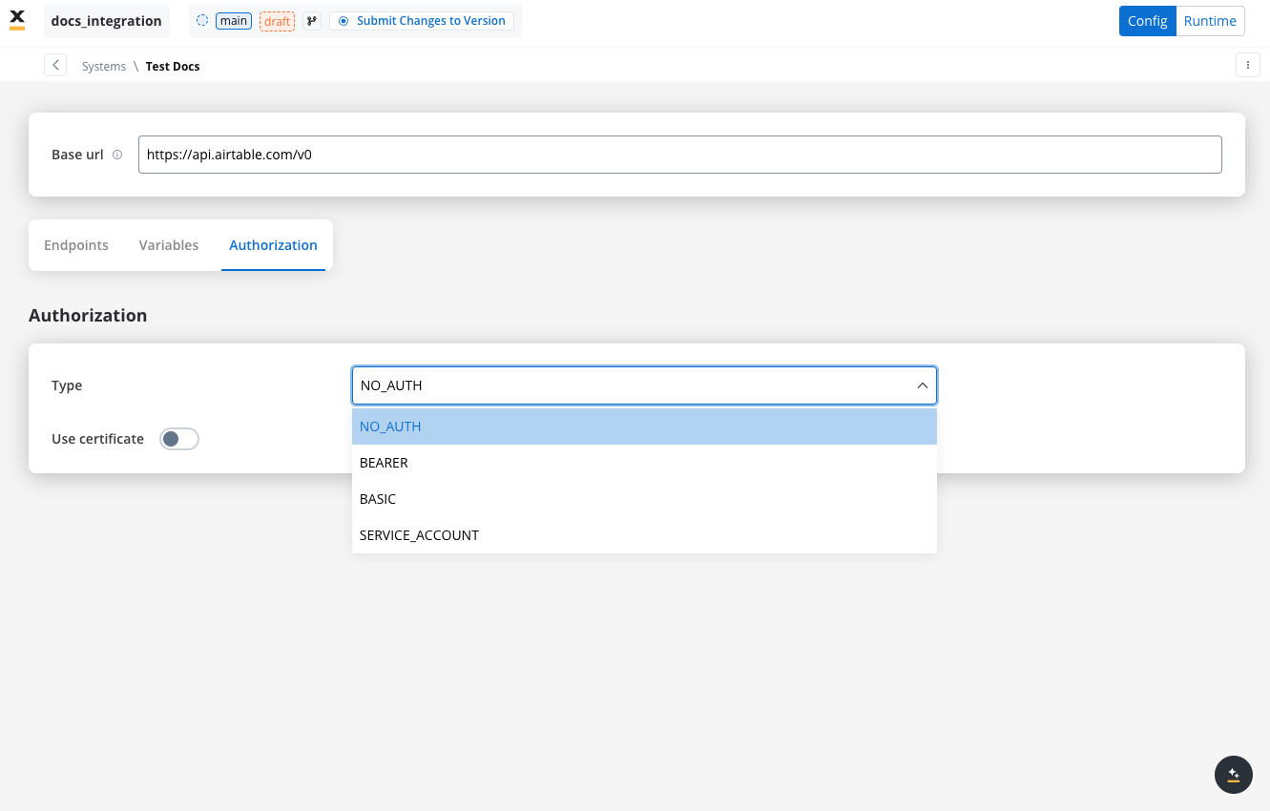The width and height of the screenshot is (1270, 811).
Task: Click the draft badge
Action: pyautogui.click(x=278, y=21)
